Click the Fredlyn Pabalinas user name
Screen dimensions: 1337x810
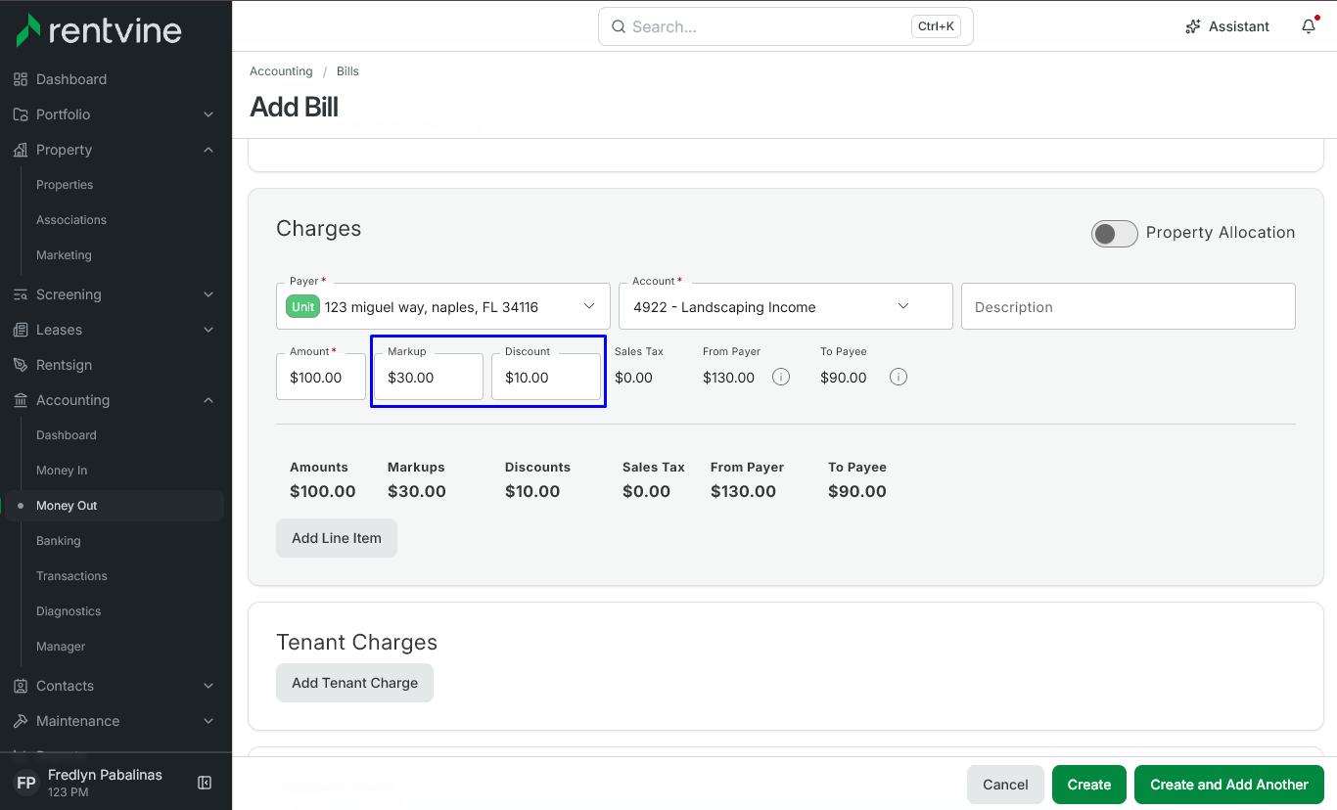[x=105, y=775]
